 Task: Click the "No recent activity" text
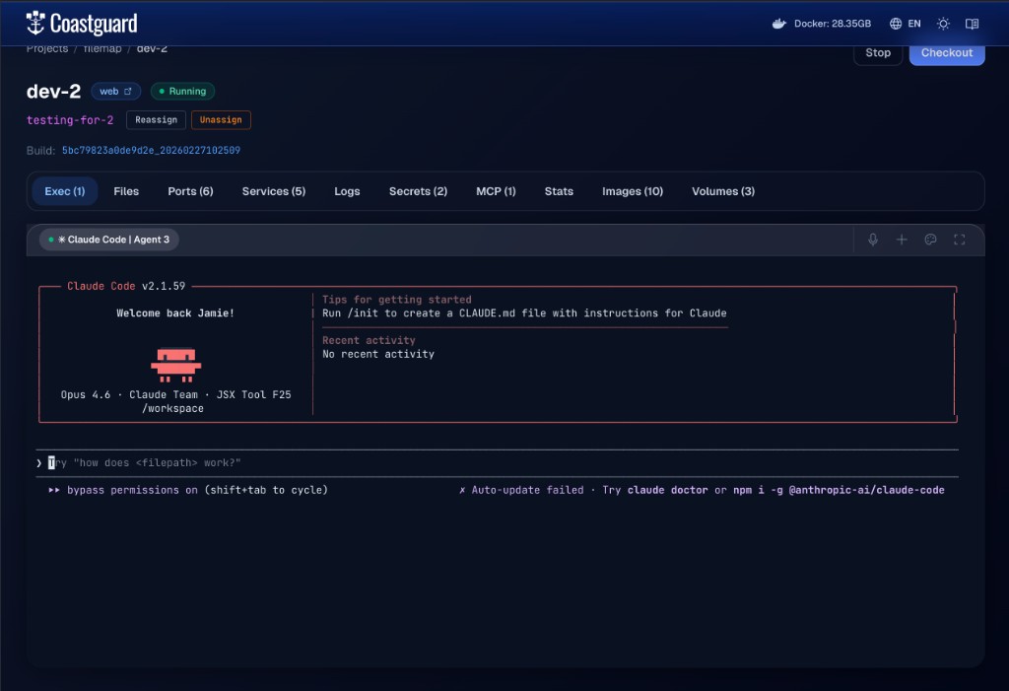[x=378, y=354]
